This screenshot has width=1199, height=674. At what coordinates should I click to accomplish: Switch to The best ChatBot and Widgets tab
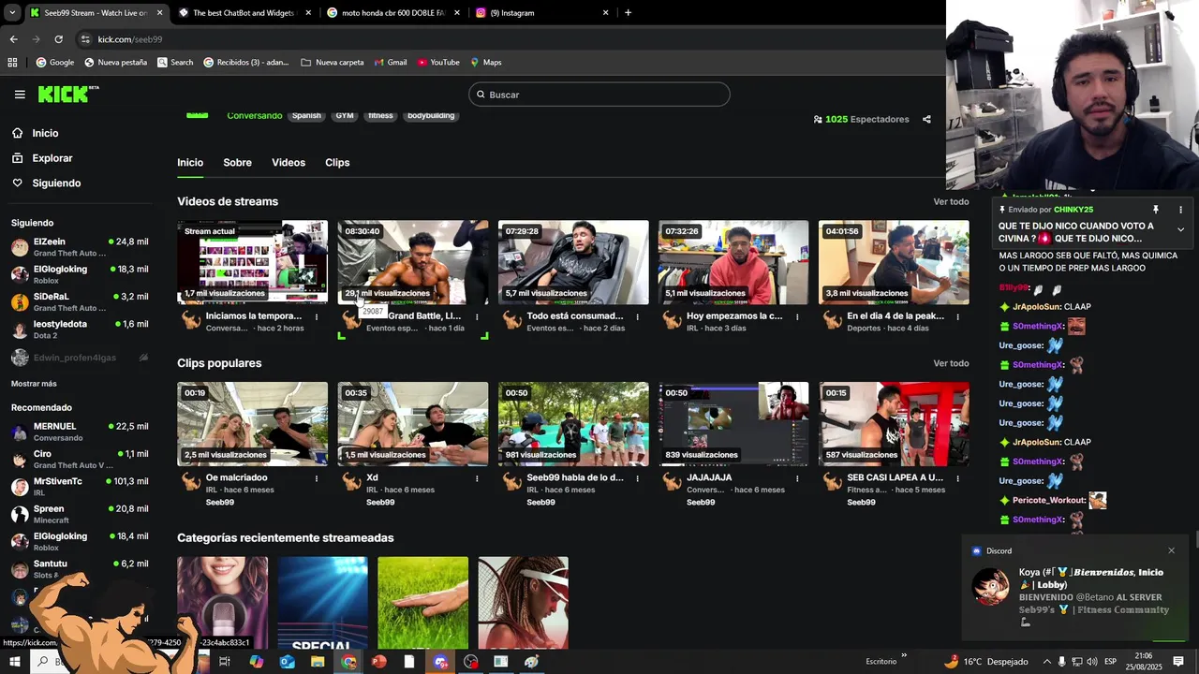[x=244, y=12]
